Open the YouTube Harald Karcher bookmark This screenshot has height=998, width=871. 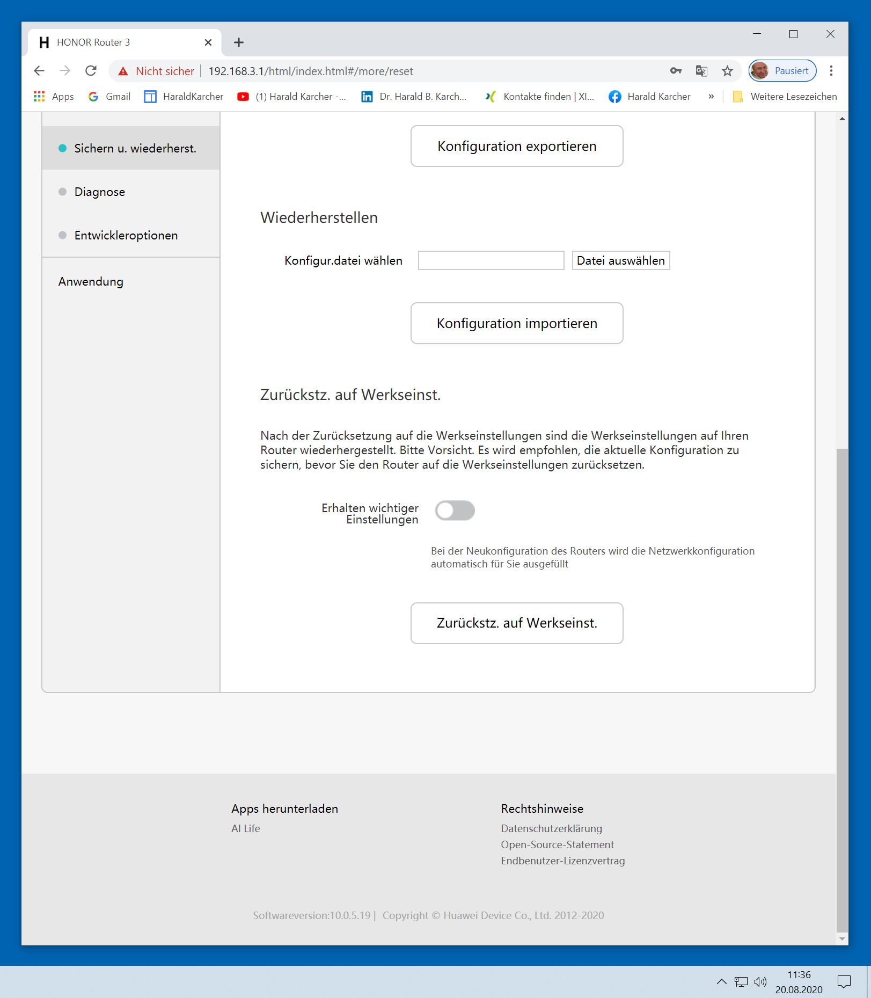pyautogui.click(x=292, y=97)
